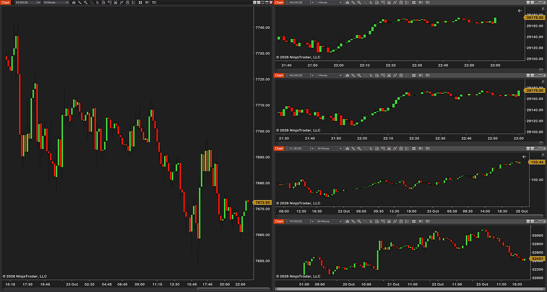Toggle Chart Trader in CL DEC26 toolbar
The height and width of the screenshot is (292, 547).
tap(383, 149)
